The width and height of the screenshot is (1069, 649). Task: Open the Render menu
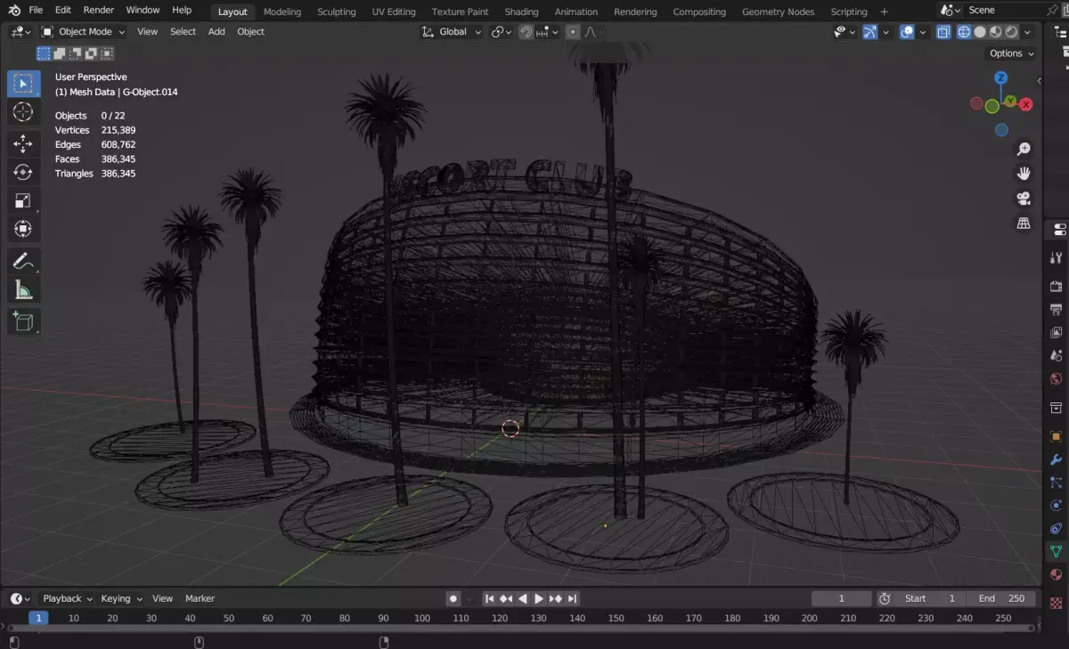click(99, 11)
